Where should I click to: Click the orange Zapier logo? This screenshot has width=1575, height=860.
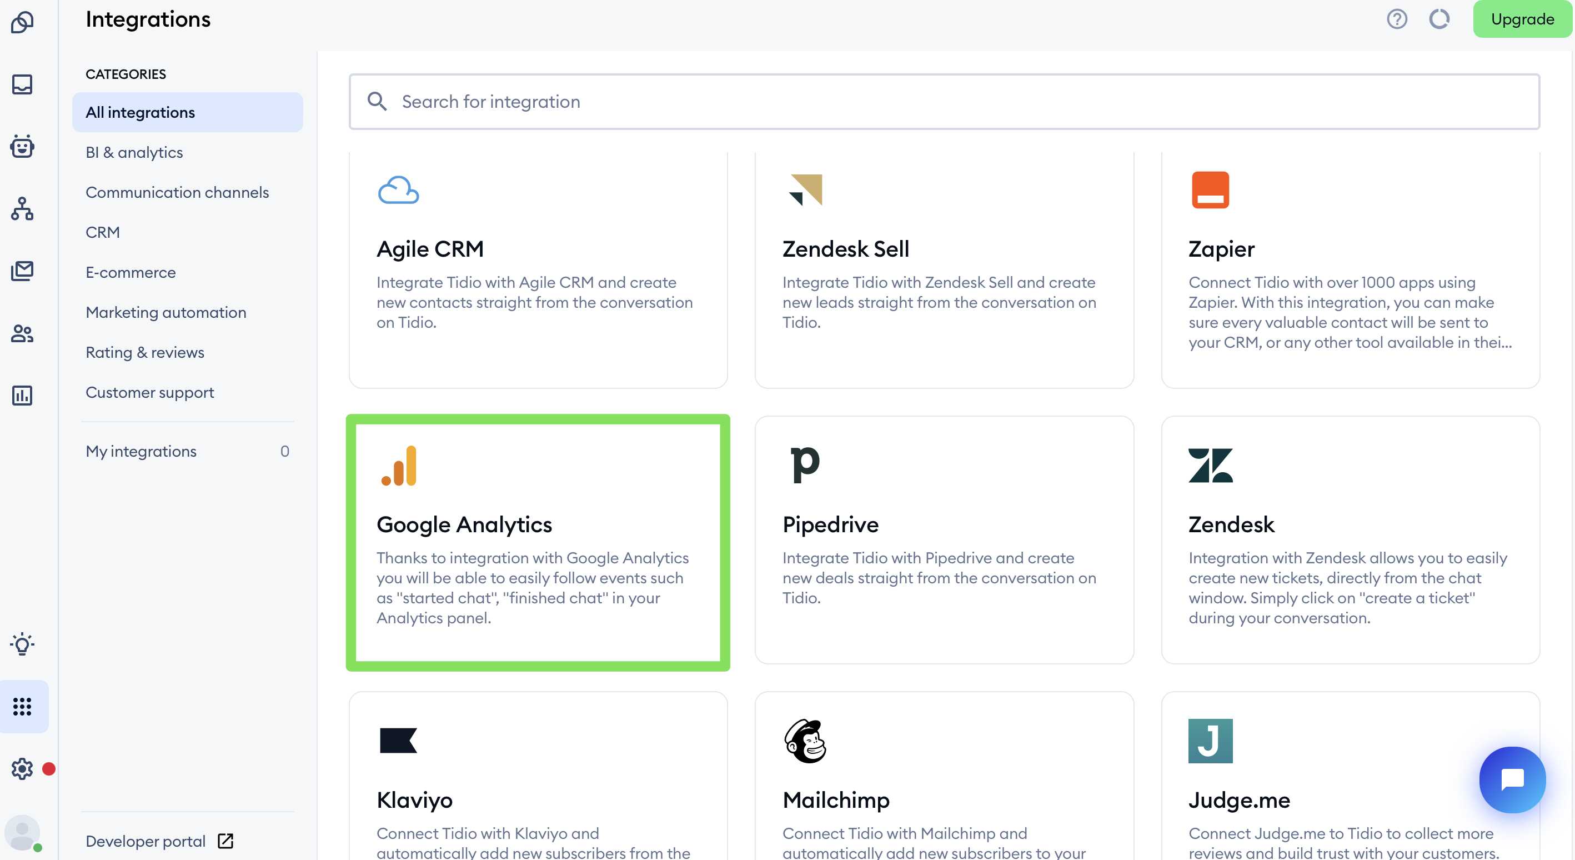(1210, 190)
